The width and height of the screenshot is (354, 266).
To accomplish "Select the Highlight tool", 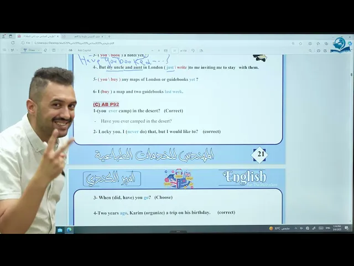I will tap(12, 50).
